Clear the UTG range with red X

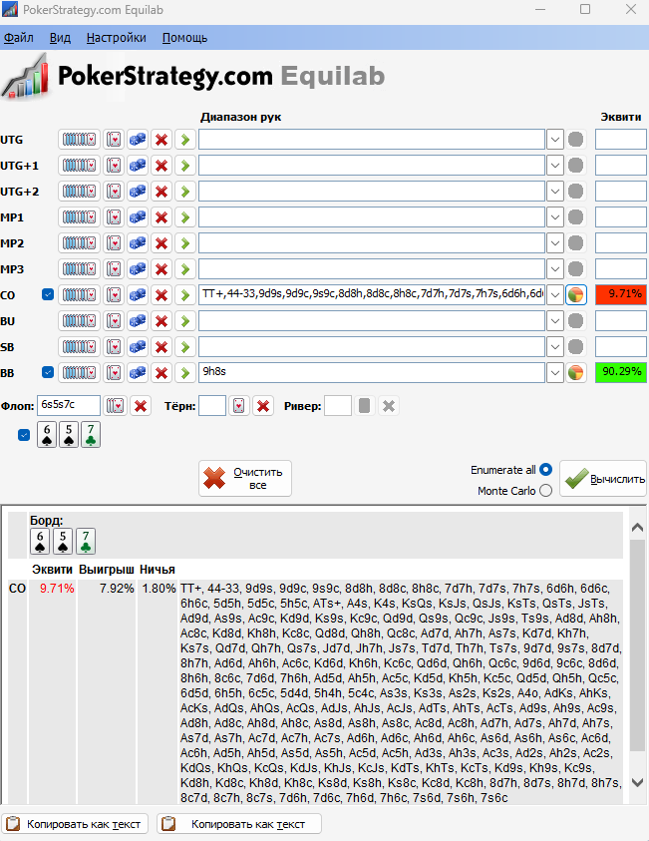(x=162, y=140)
